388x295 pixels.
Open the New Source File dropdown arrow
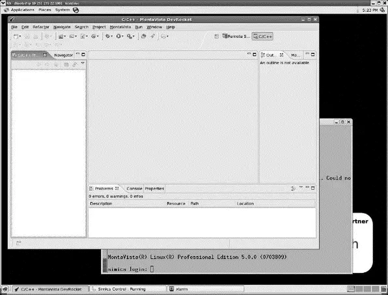(x=87, y=36)
